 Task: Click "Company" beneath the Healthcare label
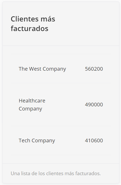[x=30, y=109]
